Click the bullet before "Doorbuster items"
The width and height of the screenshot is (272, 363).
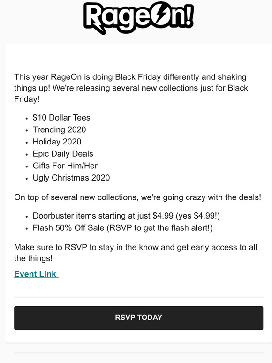(x=27, y=217)
